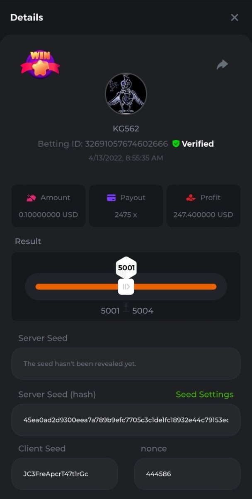Click the Payout card icon
This screenshot has height=499, width=252.
click(111, 198)
